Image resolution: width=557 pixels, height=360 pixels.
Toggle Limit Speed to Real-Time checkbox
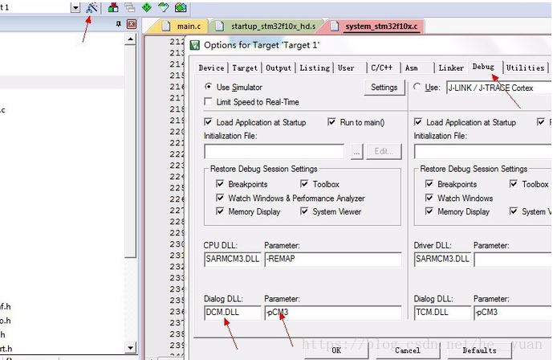pos(208,102)
